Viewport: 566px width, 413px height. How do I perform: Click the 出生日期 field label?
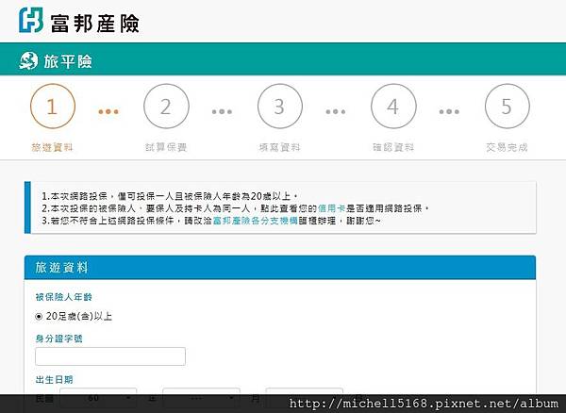[55, 379]
